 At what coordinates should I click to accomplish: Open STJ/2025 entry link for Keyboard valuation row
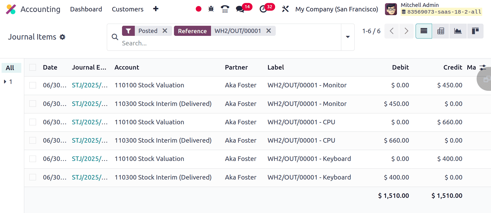[90, 159]
